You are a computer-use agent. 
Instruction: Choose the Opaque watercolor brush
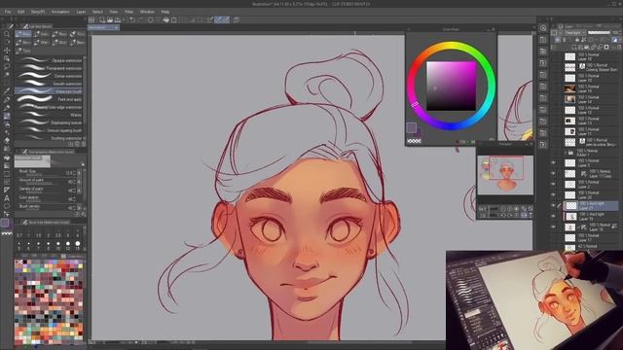pos(49,60)
